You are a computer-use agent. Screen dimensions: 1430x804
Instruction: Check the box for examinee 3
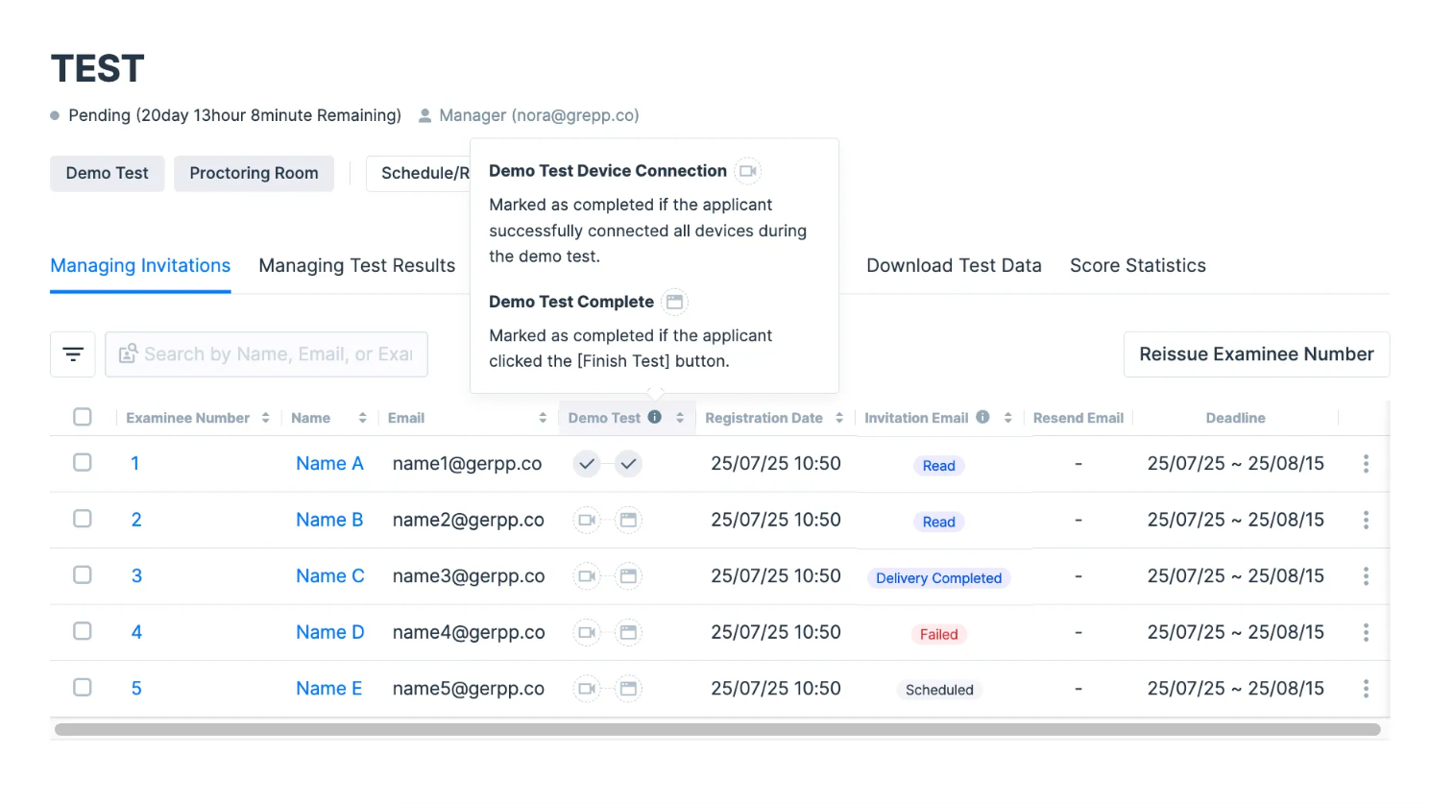coord(83,575)
